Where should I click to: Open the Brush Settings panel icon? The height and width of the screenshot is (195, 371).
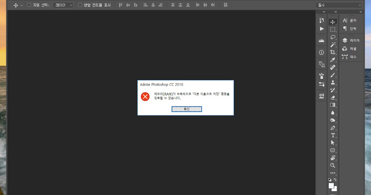coord(322,84)
